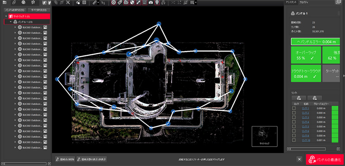Viewport: 345px width, 166px height.
Task: Click the サイトマップ minimap thumbnail
Action: coord(265,136)
